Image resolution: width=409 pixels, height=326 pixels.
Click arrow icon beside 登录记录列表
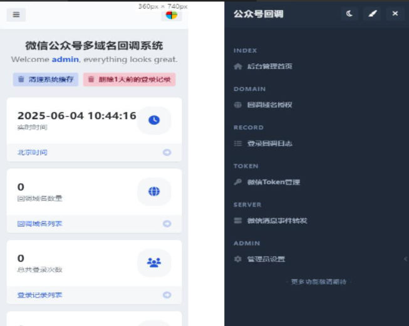click(167, 295)
